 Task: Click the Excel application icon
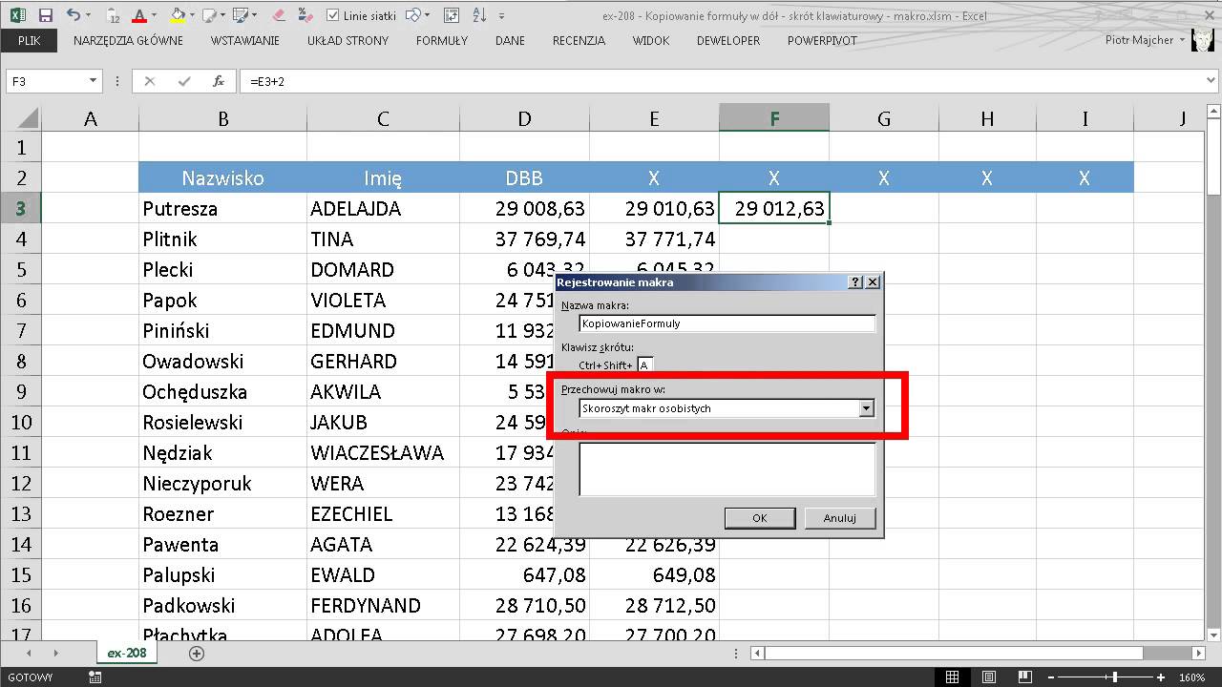coord(18,15)
